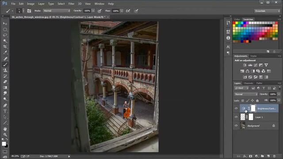Add a Levels adjustment
Image resolution: width=283 pixels, height=159 pixels.
pyautogui.click(x=250, y=65)
